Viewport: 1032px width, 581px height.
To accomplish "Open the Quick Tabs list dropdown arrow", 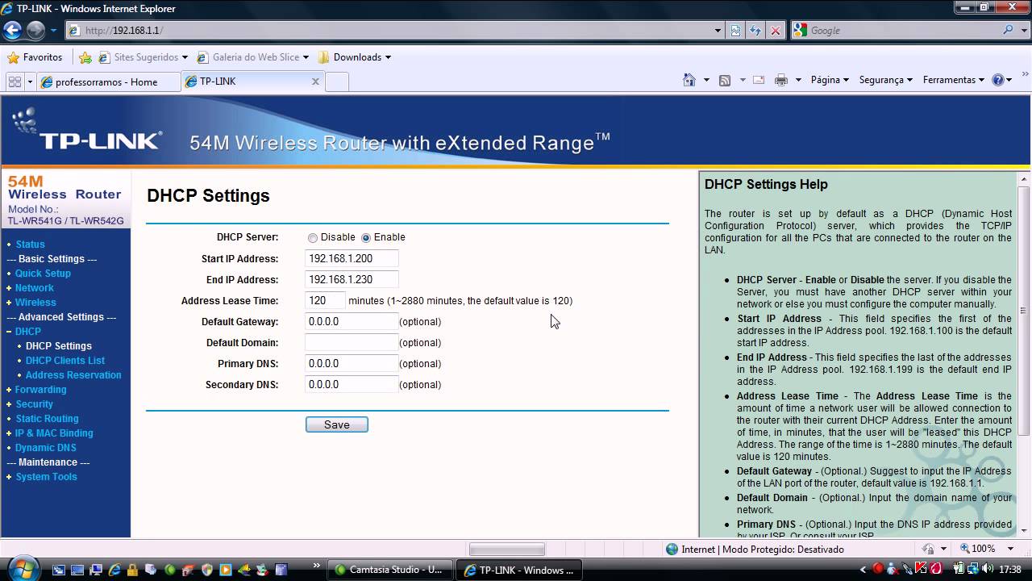I will [x=30, y=82].
